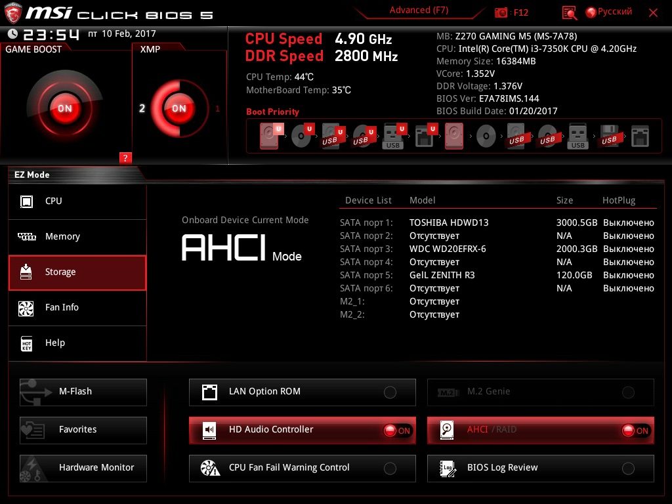
Task: Select the UEFI USB key boot icon
Action: 394,136
